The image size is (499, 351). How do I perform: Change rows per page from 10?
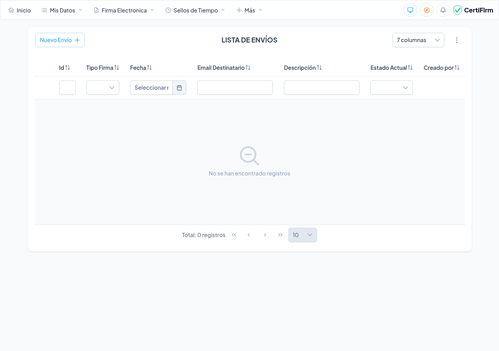coord(303,235)
